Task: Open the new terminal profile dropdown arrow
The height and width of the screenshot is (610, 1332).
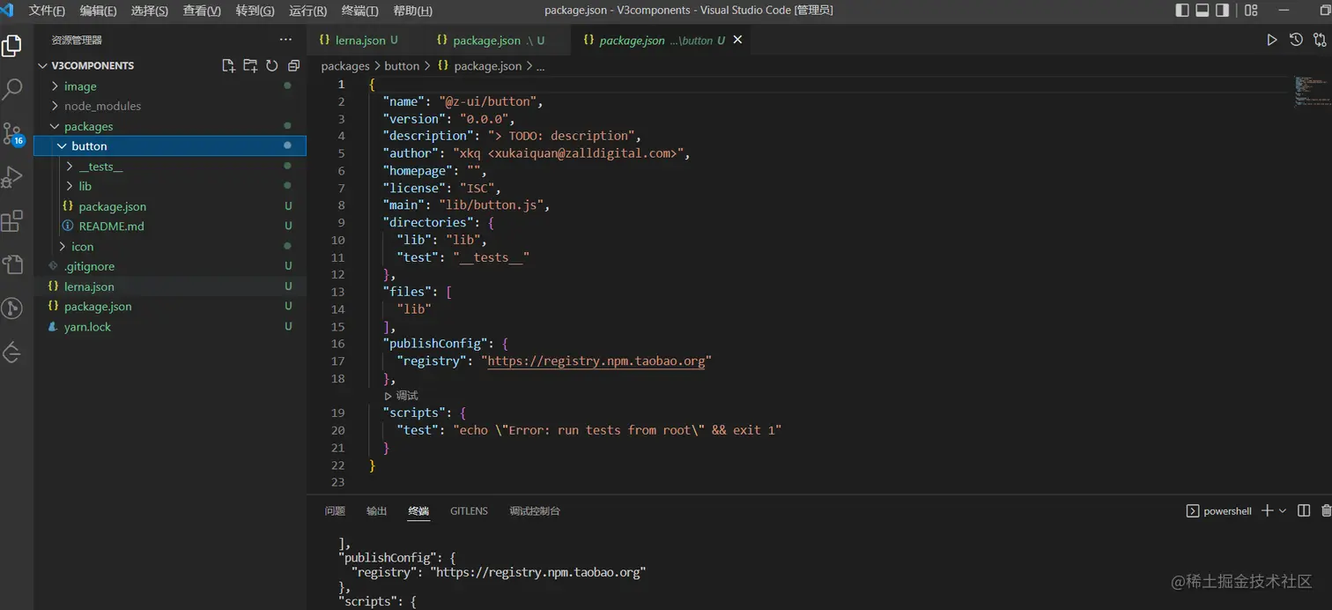Action: tap(1283, 510)
